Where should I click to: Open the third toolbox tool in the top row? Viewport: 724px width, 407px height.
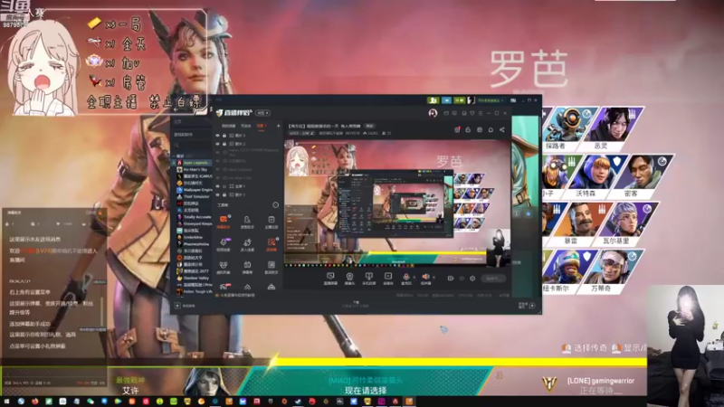point(271,222)
